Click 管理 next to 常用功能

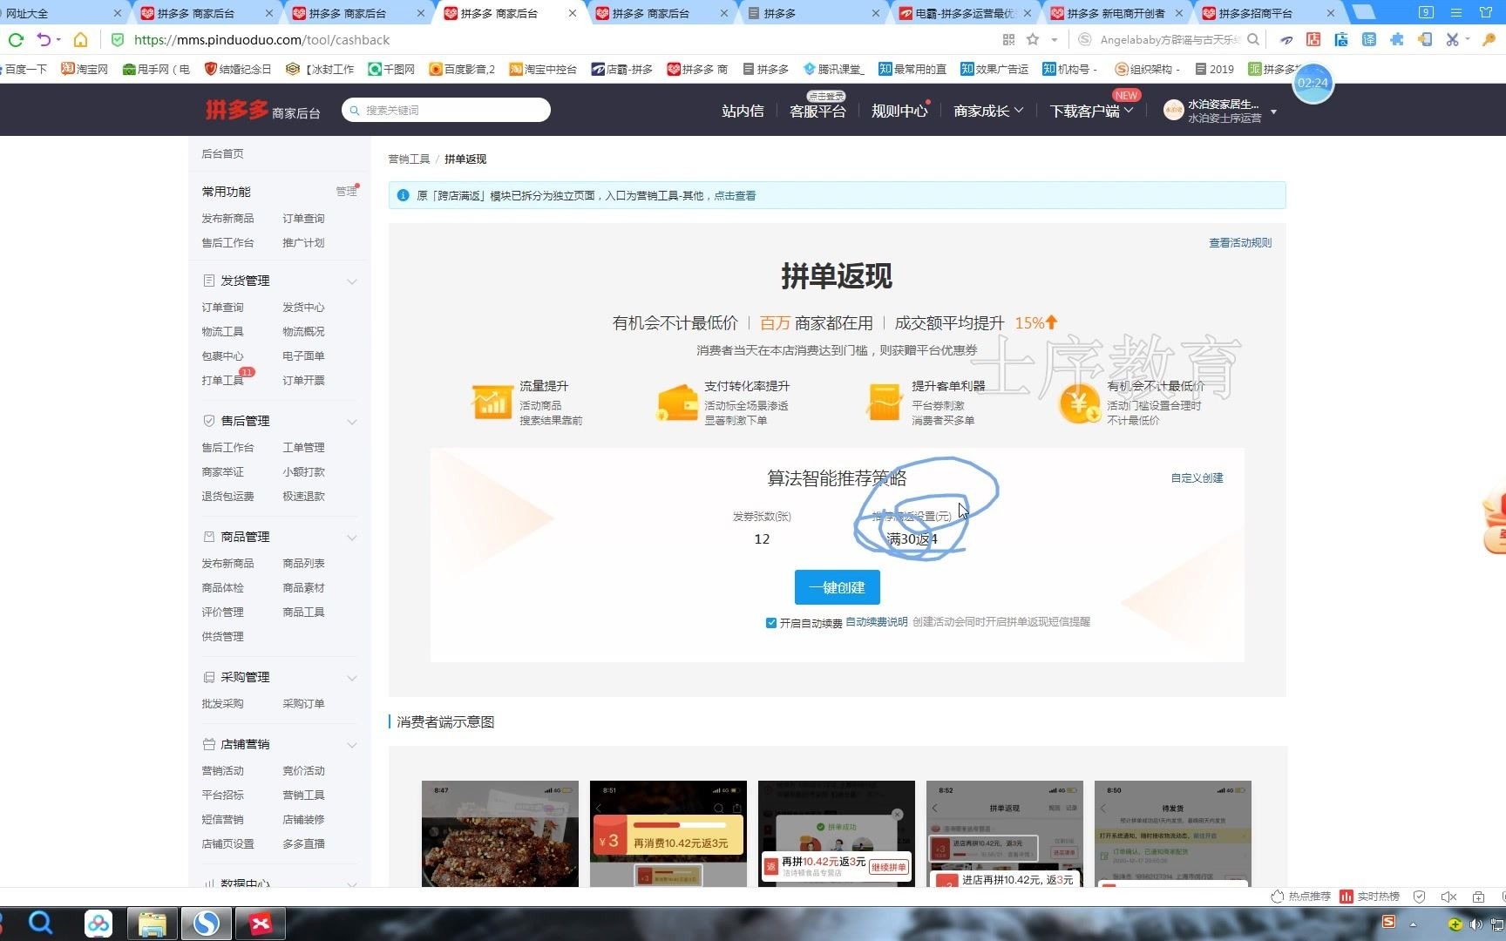click(346, 192)
